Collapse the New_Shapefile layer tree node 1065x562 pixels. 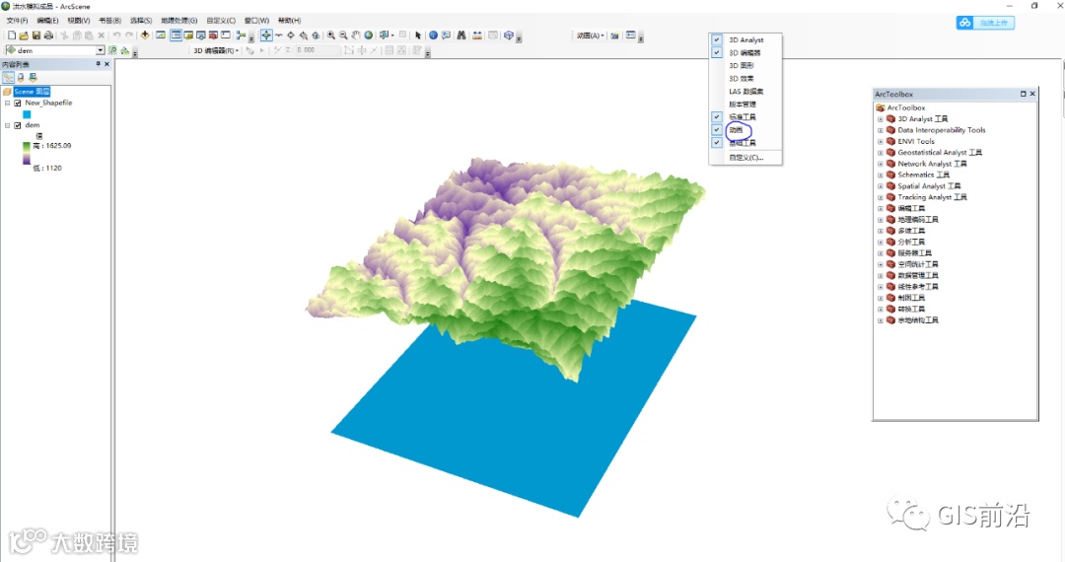pos(8,104)
